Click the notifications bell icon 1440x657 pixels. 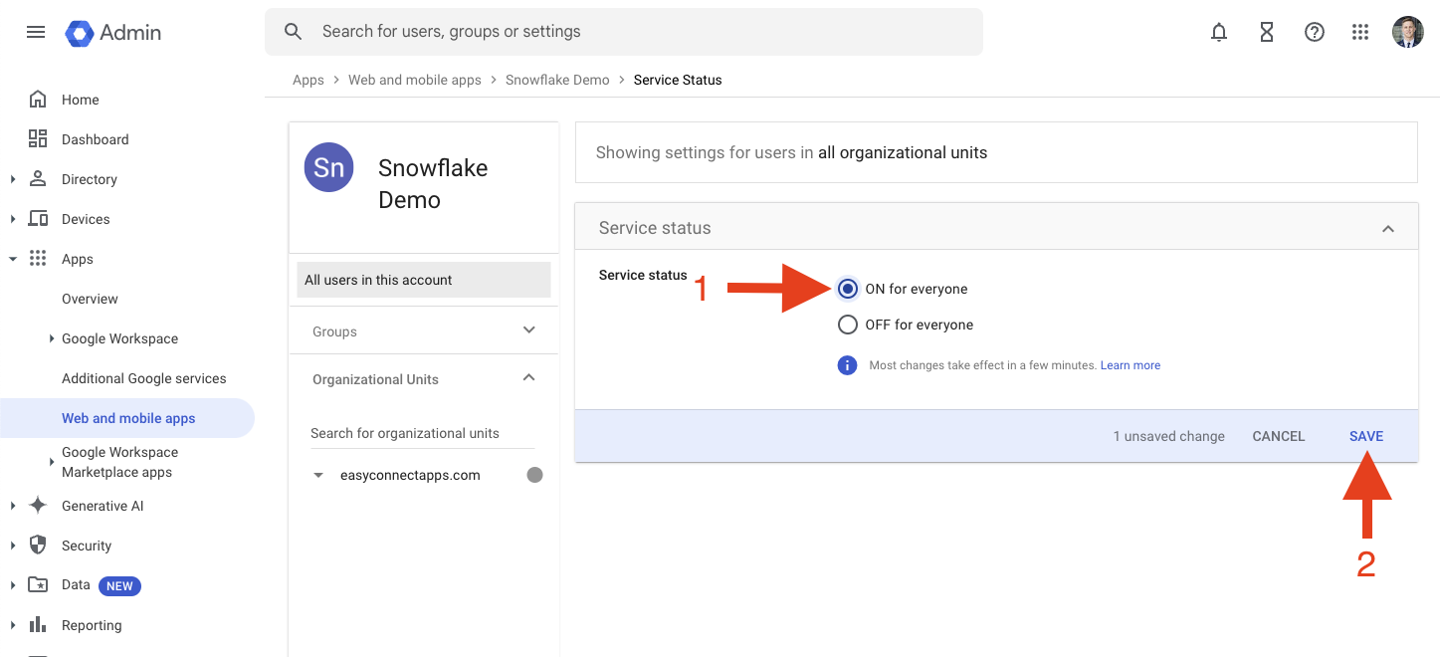(x=1219, y=32)
